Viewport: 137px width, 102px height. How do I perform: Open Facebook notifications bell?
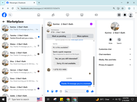click(125, 15)
